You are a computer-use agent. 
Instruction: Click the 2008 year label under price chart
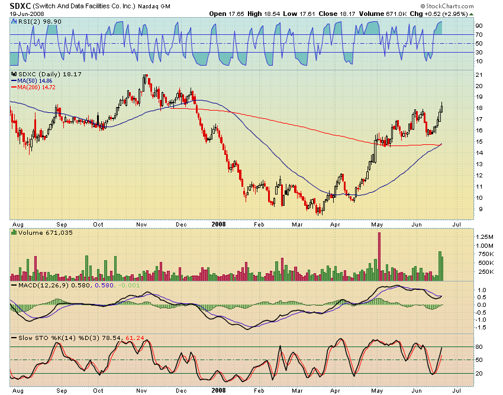[218, 224]
